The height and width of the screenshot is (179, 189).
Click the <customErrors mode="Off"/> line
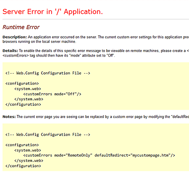52,94
